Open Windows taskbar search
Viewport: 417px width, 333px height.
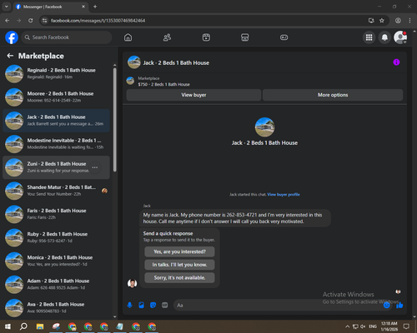(23, 326)
